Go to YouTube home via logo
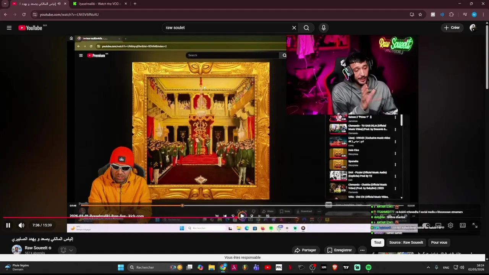 coord(30,27)
